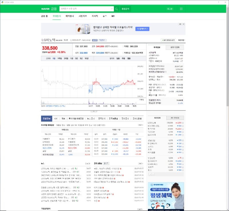Click the magnifier search icon
Screen dimensions: 229x211
[x=117, y=9]
